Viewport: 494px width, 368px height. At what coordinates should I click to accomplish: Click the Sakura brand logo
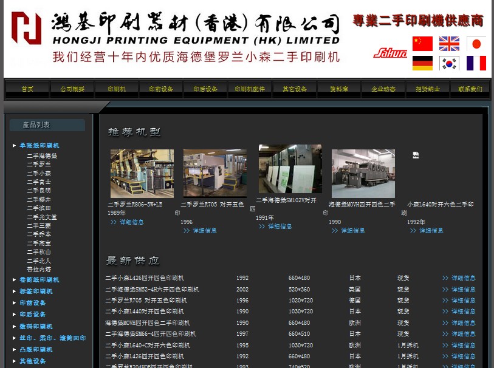coord(390,53)
